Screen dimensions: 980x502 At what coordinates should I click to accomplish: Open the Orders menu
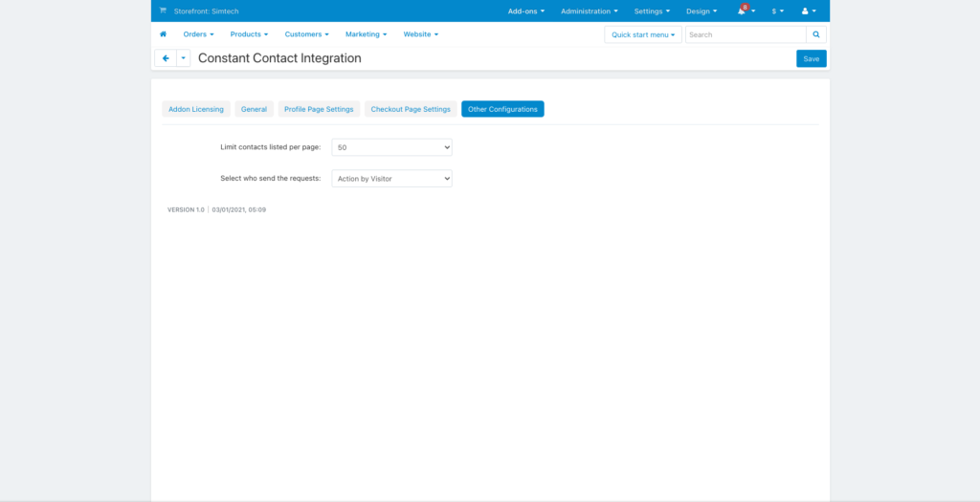pos(198,34)
